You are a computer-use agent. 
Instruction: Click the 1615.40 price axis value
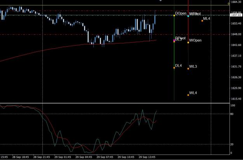(x=236, y=99)
